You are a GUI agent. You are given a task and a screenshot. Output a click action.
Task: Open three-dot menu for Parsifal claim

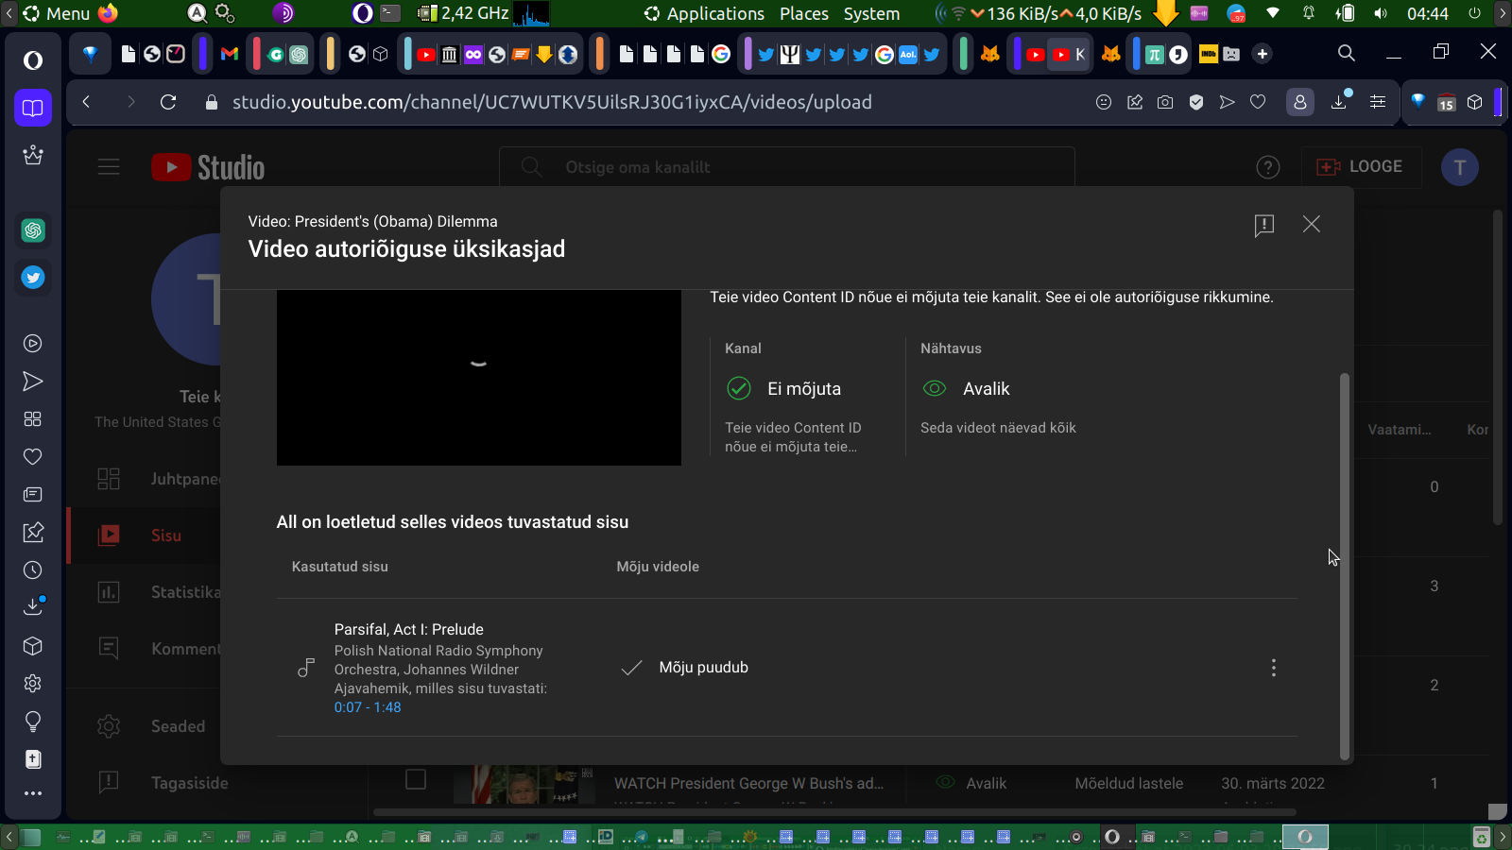tap(1273, 668)
